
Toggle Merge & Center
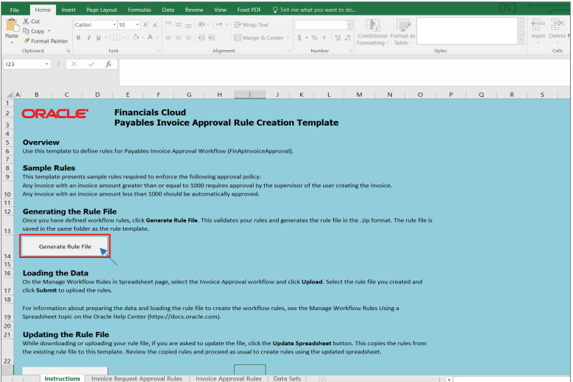[259, 37]
